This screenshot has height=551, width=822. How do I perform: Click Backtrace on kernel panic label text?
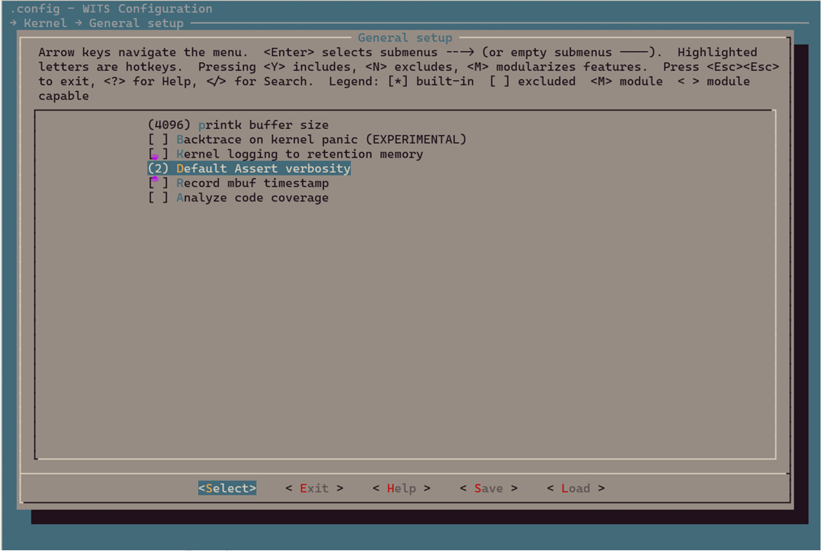tap(321, 140)
